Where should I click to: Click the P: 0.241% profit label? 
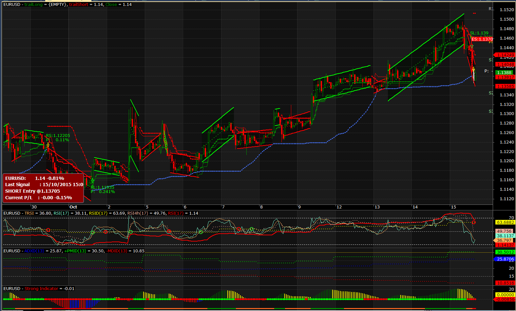pyautogui.click(x=103, y=192)
